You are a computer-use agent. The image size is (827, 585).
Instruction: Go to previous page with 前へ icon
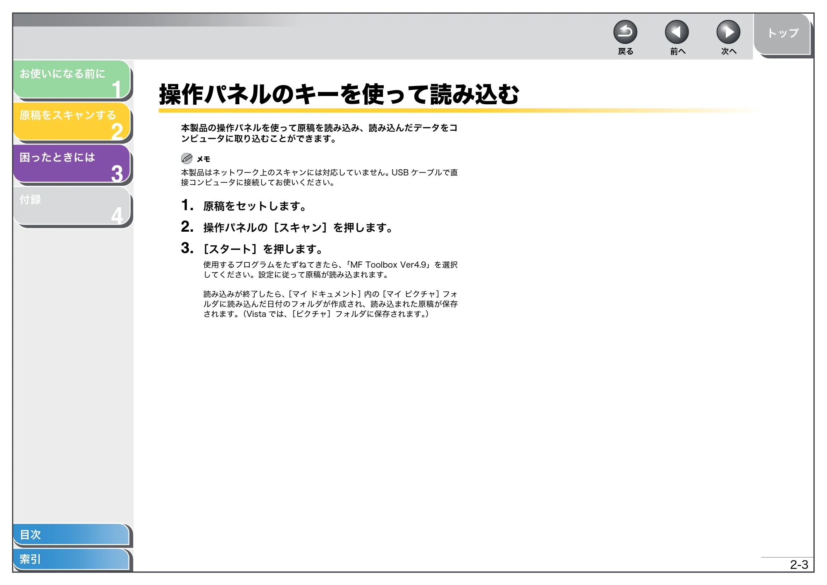[676, 32]
